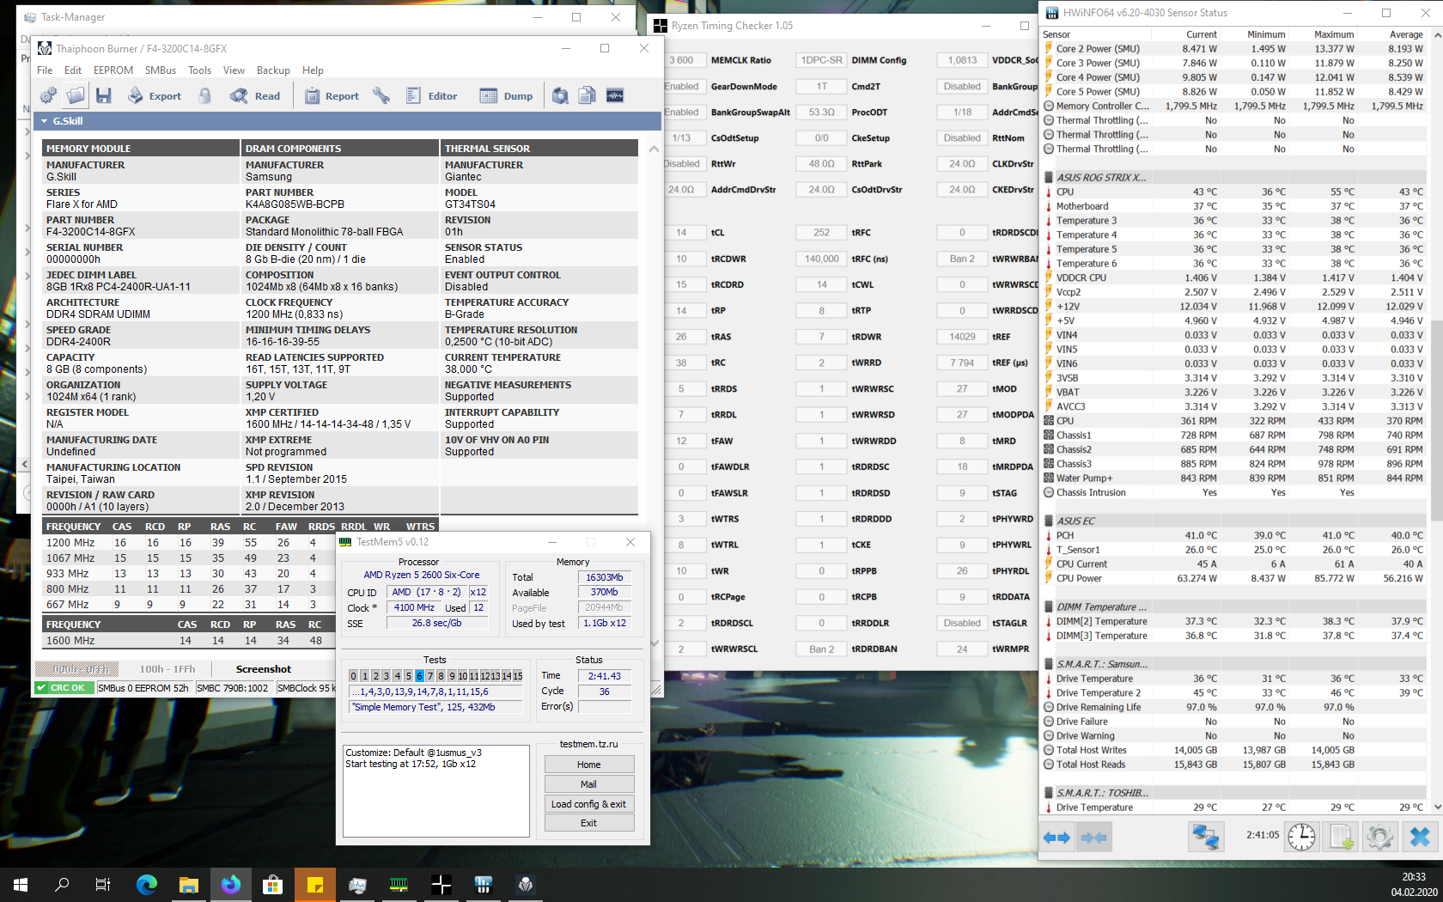This screenshot has width=1443, height=902.
Task: Select the CPU Power sensor row under ASUS EC
Action: 1235,579
